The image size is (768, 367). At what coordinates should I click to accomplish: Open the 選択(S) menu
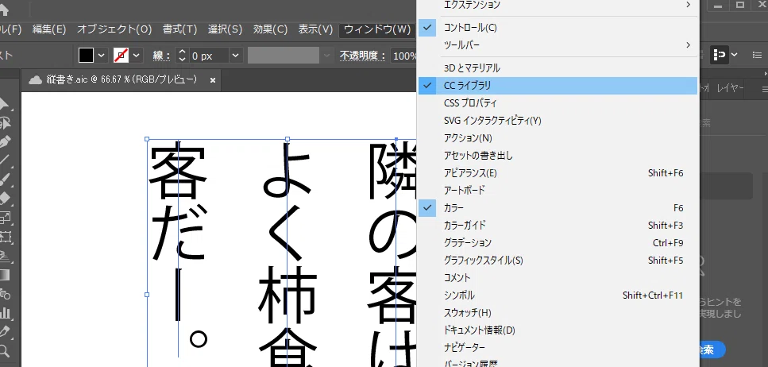225,29
